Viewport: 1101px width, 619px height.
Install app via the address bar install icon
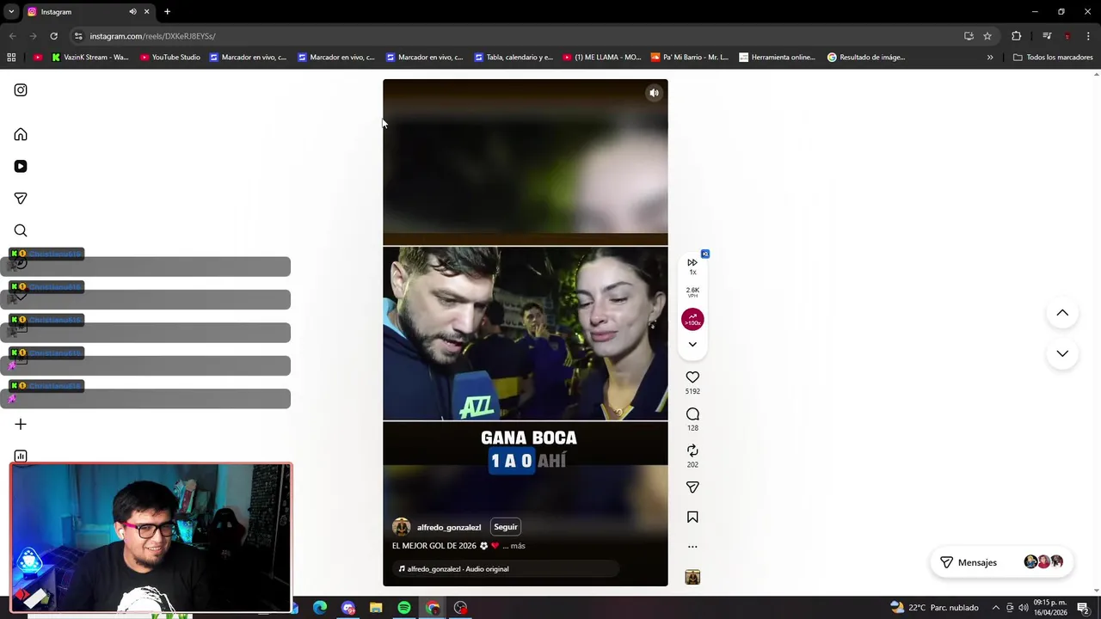tap(969, 36)
